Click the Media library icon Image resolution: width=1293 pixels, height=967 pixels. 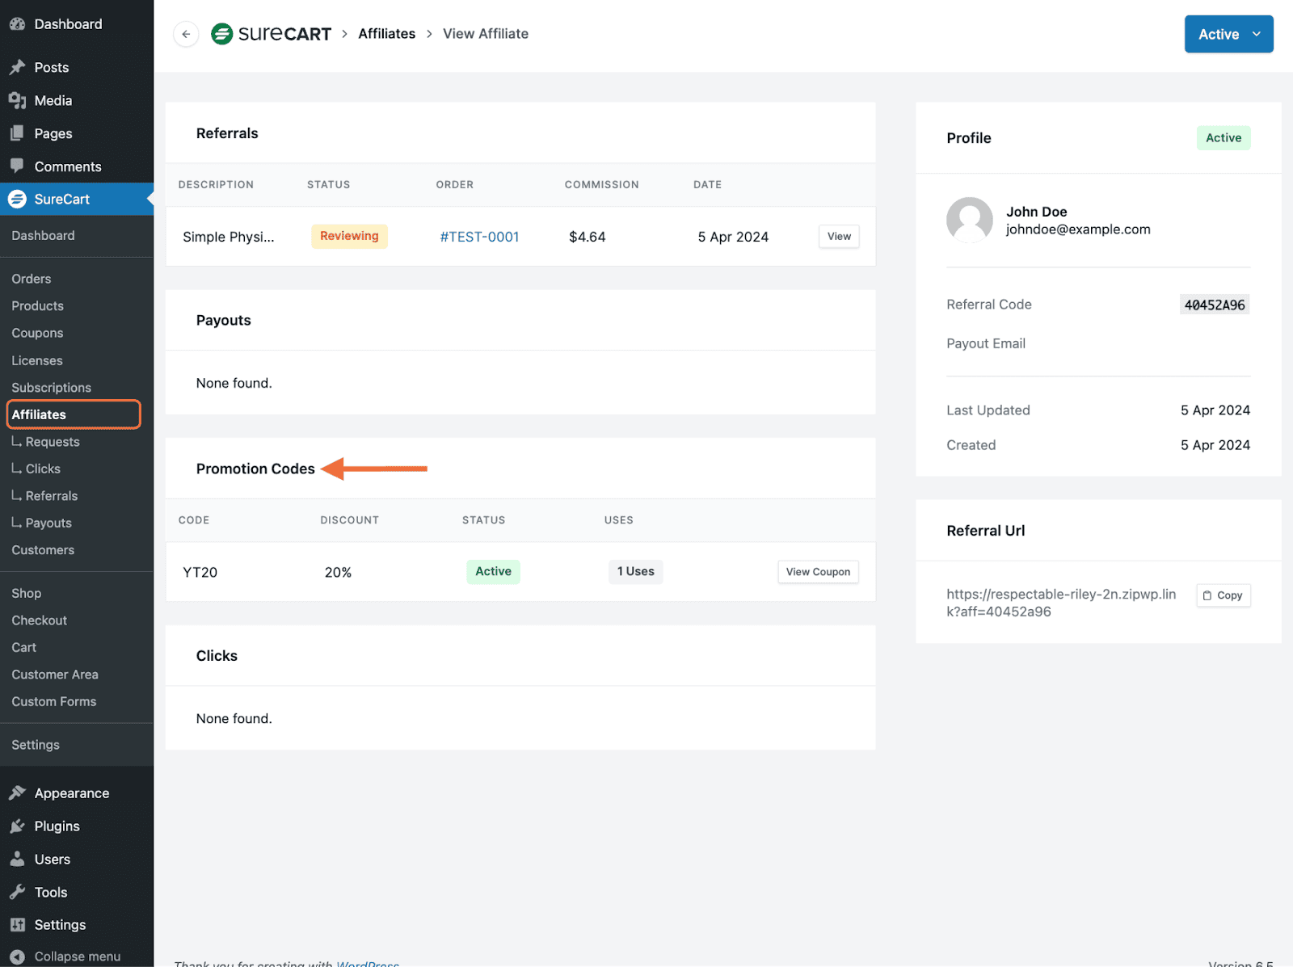[18, 100]
